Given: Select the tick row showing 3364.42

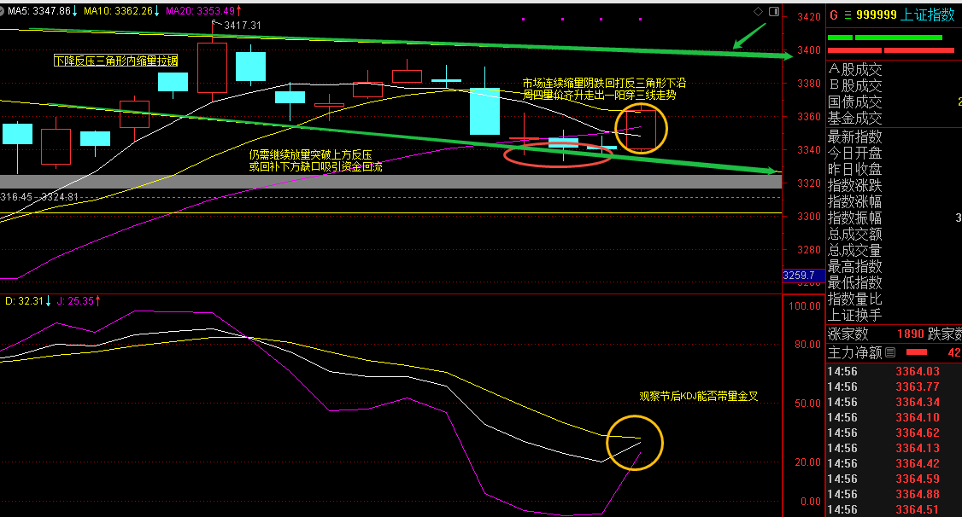Looking at the screenshot, I should pyautogui.click(x=894, y=463).
